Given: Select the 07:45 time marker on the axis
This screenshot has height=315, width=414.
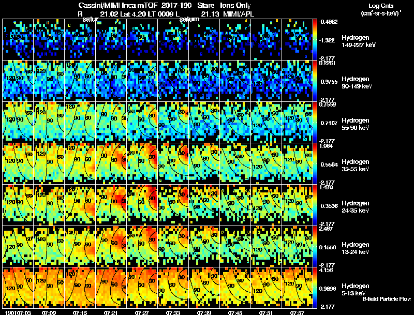Looking at the screenshot, I should coord(235,312).
